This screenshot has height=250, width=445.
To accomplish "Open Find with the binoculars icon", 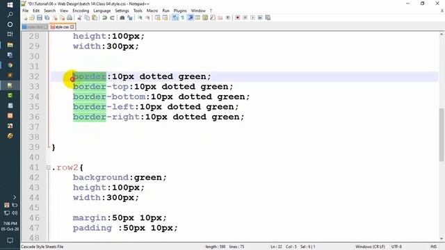I will (122, 17).
